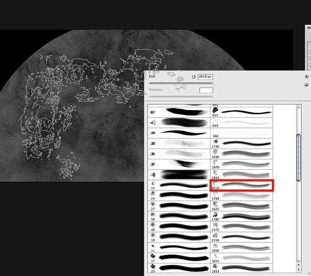
Task: Select the 2019 brush preset
Action: coord(242,185)
